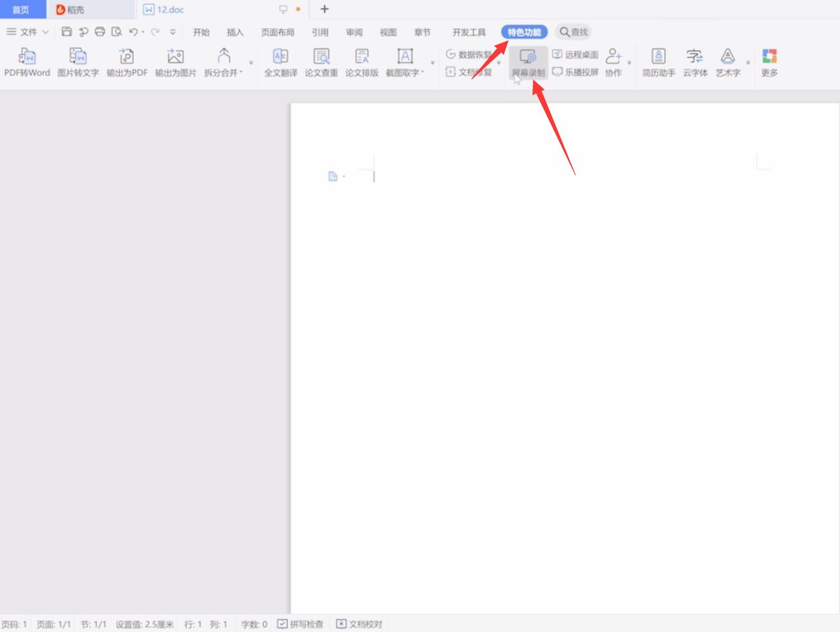Image resolution: width=840 pixels, height=632 pixels.
Task: Click the redo arrow icon
Action: [x=155, y=32]
